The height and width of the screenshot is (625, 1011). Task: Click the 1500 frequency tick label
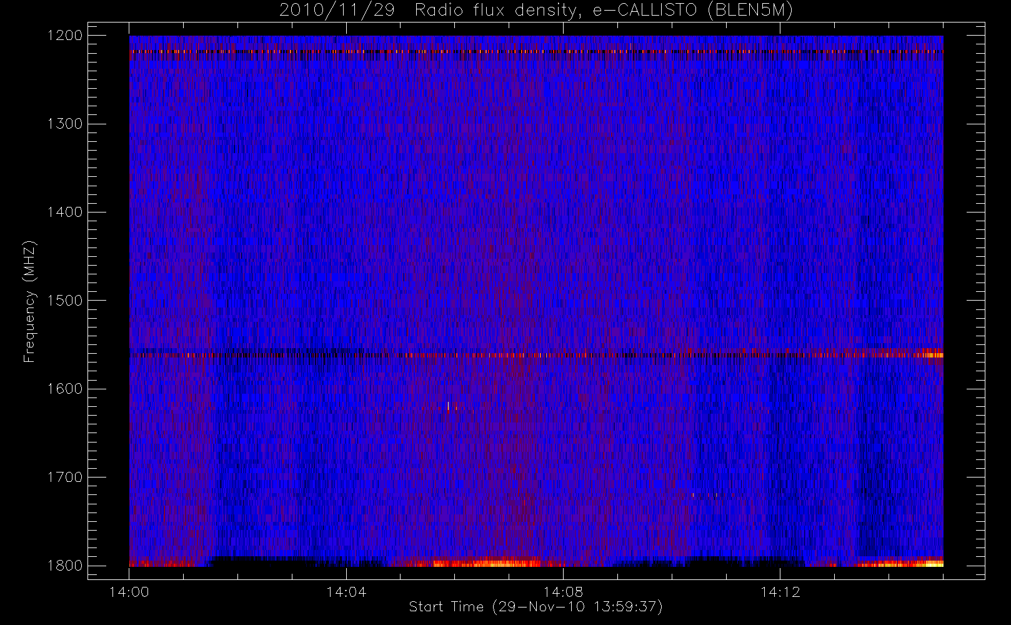(65, 301)
